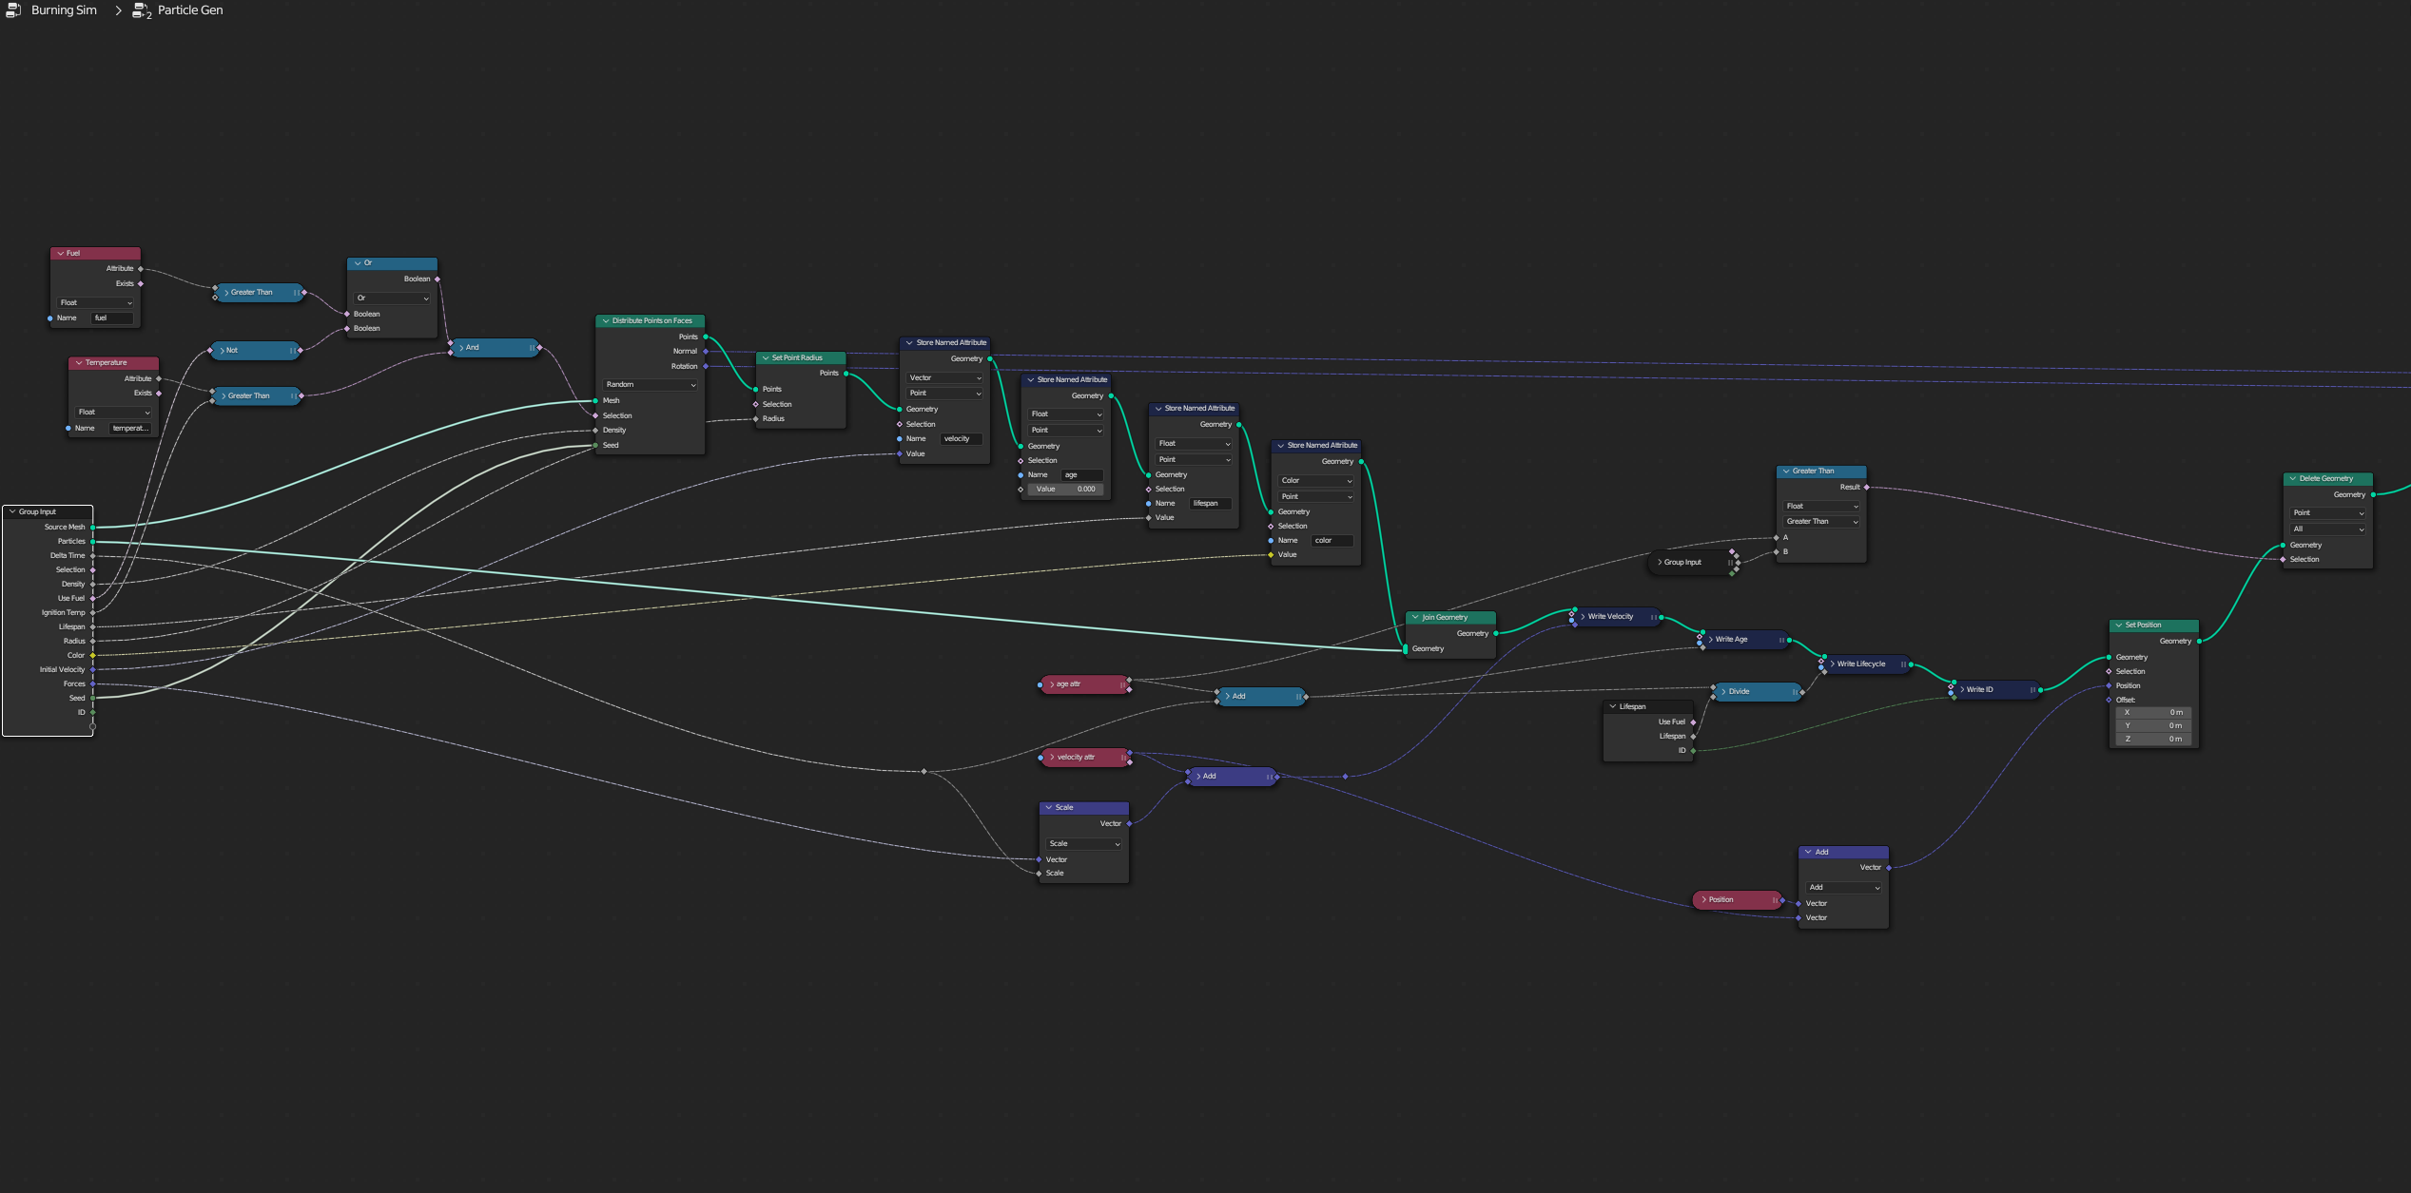
Task: Click the Seed output socket on Group Input
Action: pyautogui.click(x=92, y=699)
